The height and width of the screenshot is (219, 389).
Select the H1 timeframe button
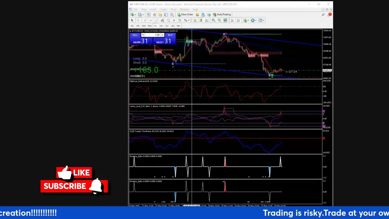pos(155,26)
